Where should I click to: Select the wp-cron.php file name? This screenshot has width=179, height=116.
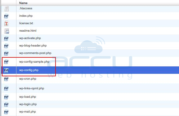28,79
